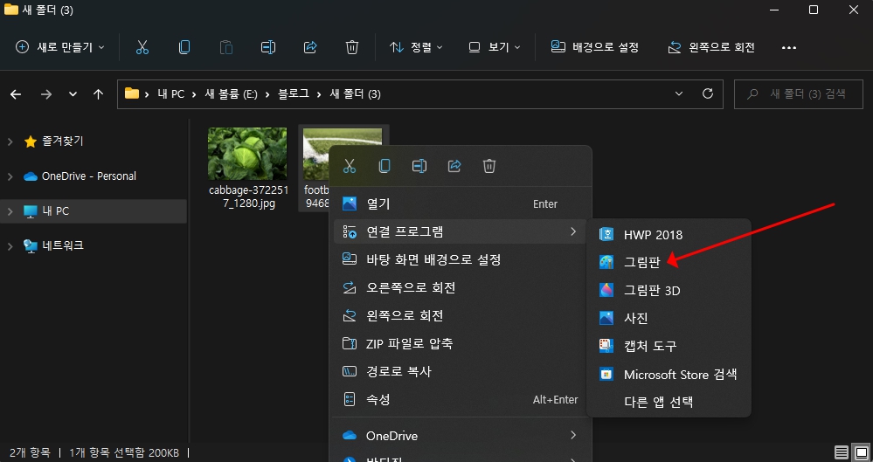Select 즐겨찾기 in sidebar

(x=62, y=141)
